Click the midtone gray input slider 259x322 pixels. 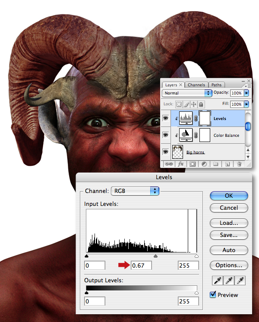pyautogui.click(x=156, y=256)
